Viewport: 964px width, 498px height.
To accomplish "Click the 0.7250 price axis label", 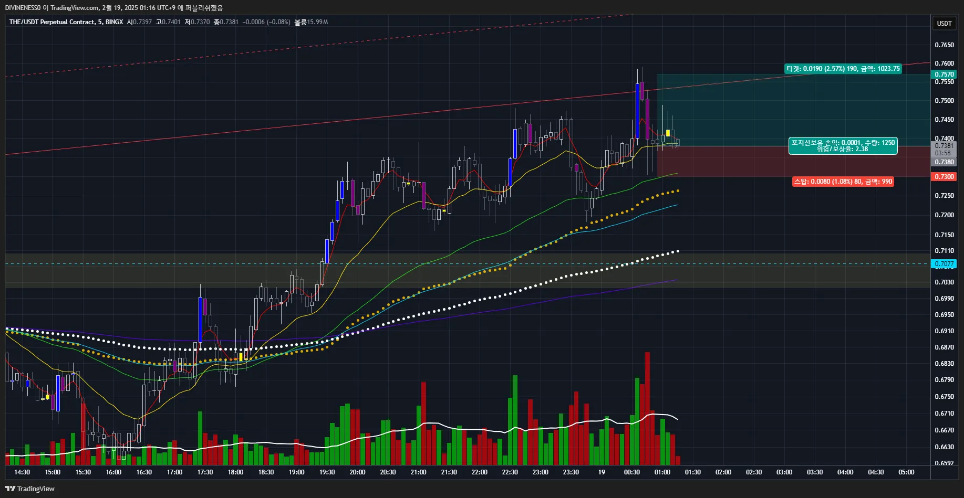I will coord(944,196).
